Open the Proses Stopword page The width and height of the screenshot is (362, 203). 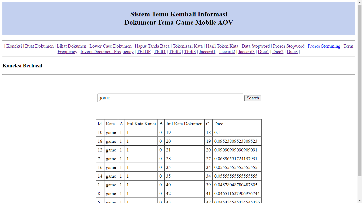(x=288, y=46)
